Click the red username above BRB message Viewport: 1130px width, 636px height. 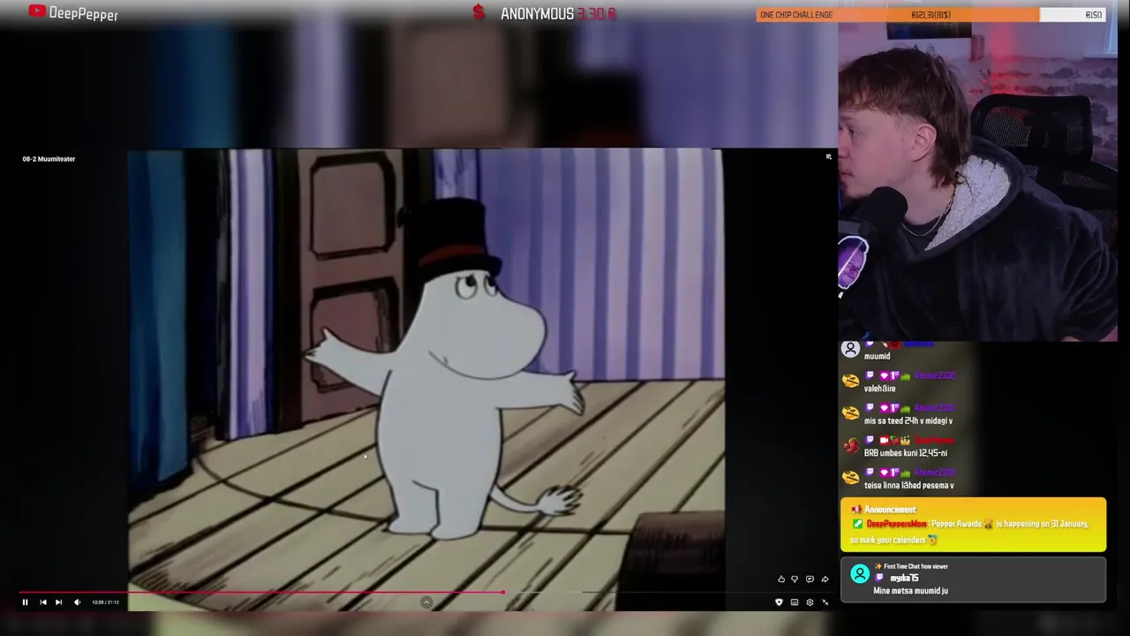coord(934,441)
